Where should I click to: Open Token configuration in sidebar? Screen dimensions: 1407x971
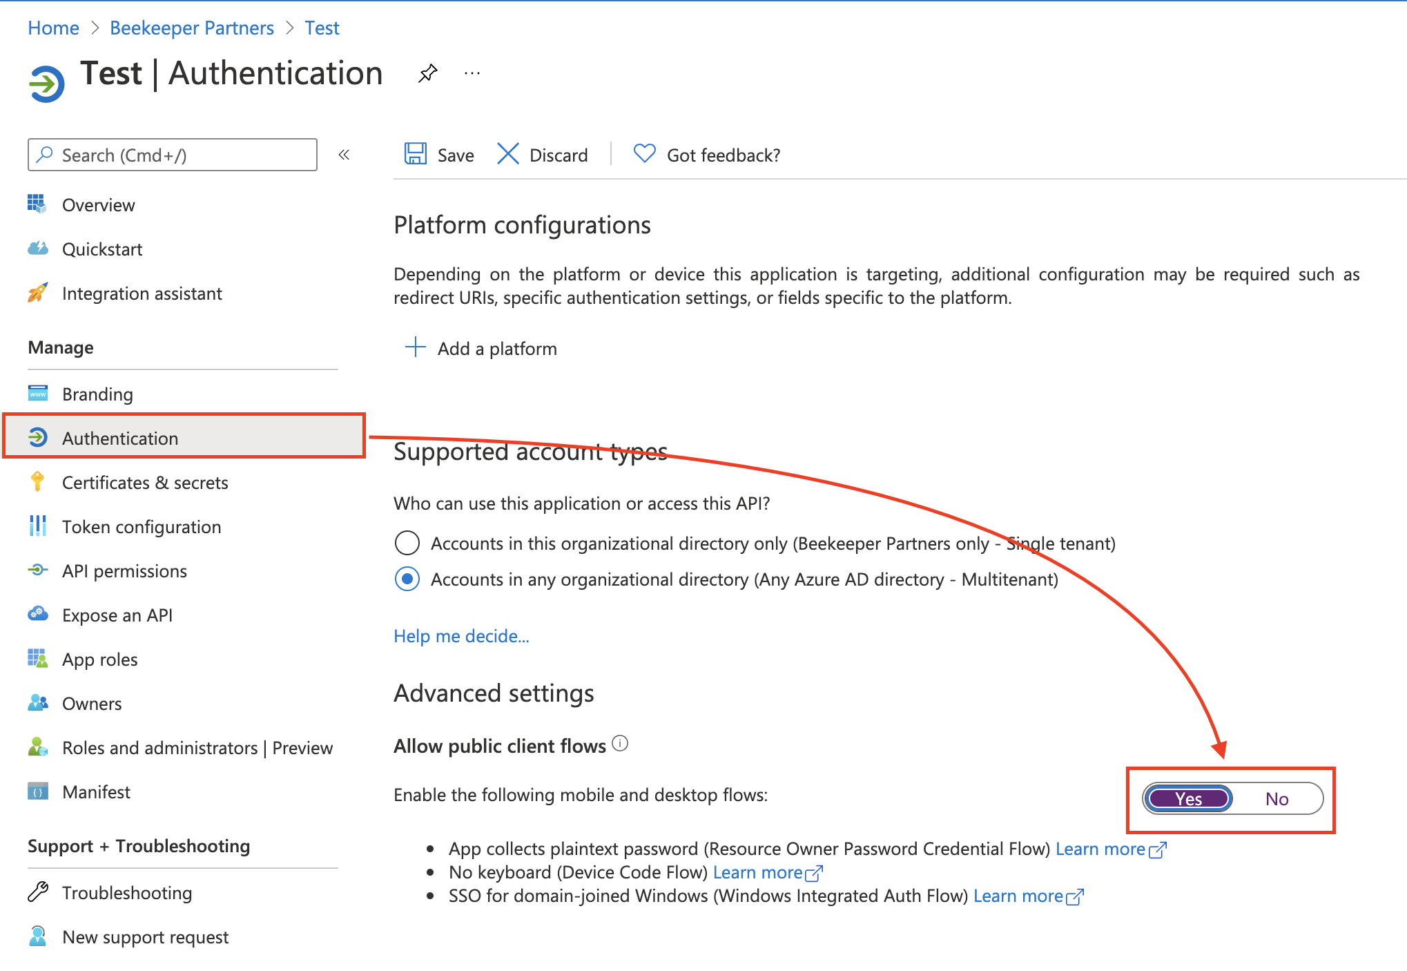(x=142, y=527)
